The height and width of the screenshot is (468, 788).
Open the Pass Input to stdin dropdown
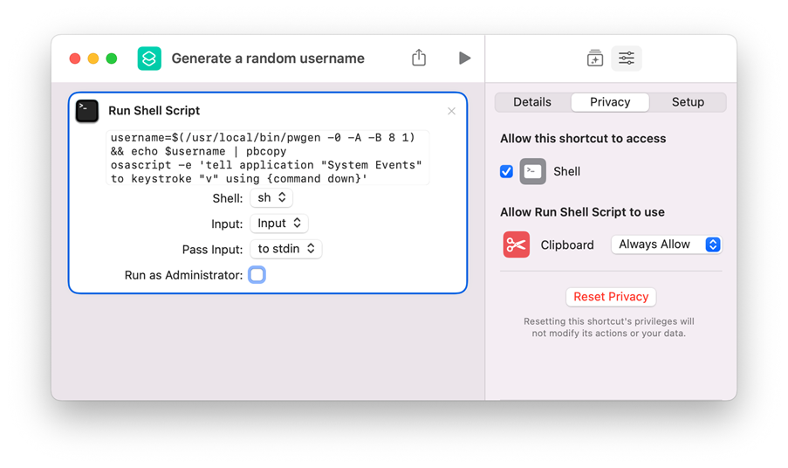(x=286, y=249)
